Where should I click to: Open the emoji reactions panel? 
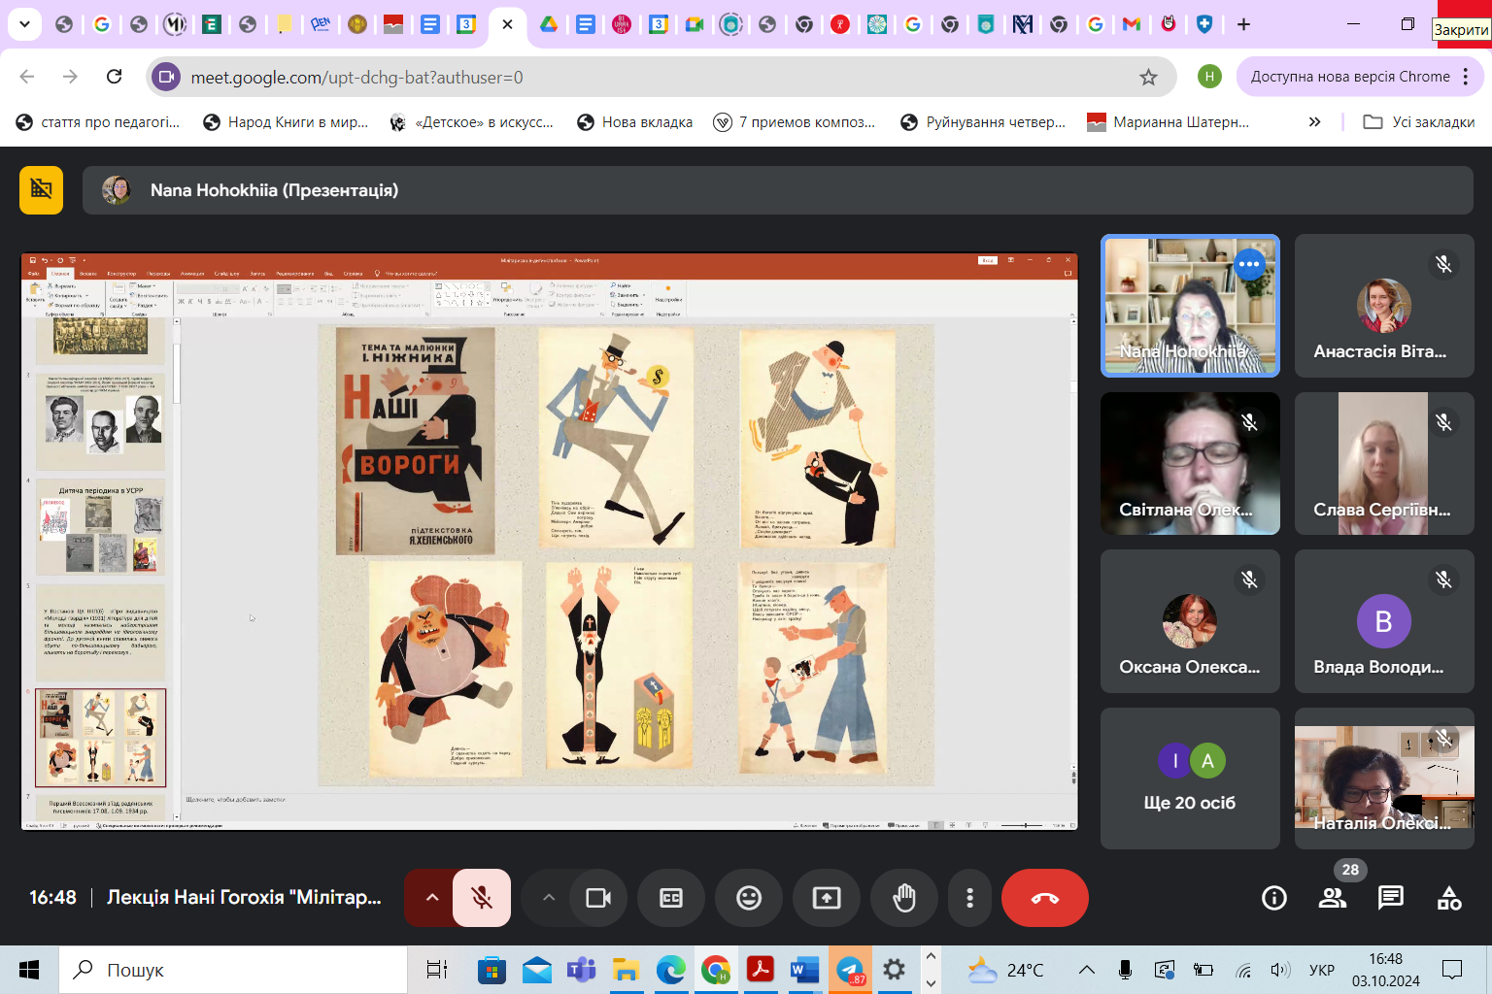point(749,898)
